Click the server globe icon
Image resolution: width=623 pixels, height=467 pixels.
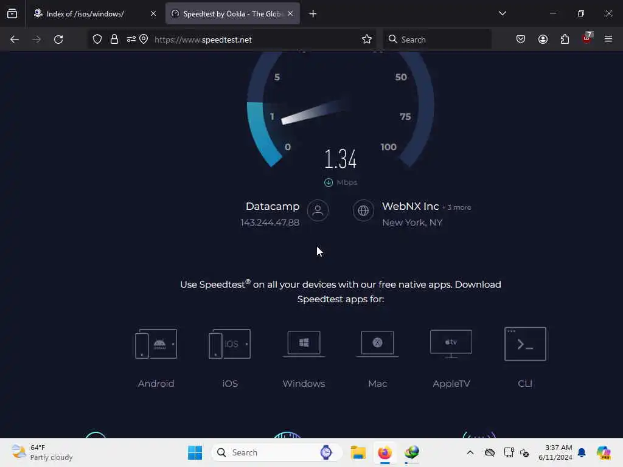click(x=363, y=210)
